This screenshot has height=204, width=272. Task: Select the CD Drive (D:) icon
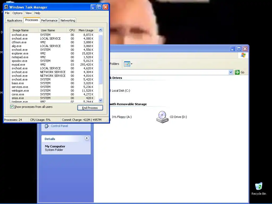click(x=162, y=117)
